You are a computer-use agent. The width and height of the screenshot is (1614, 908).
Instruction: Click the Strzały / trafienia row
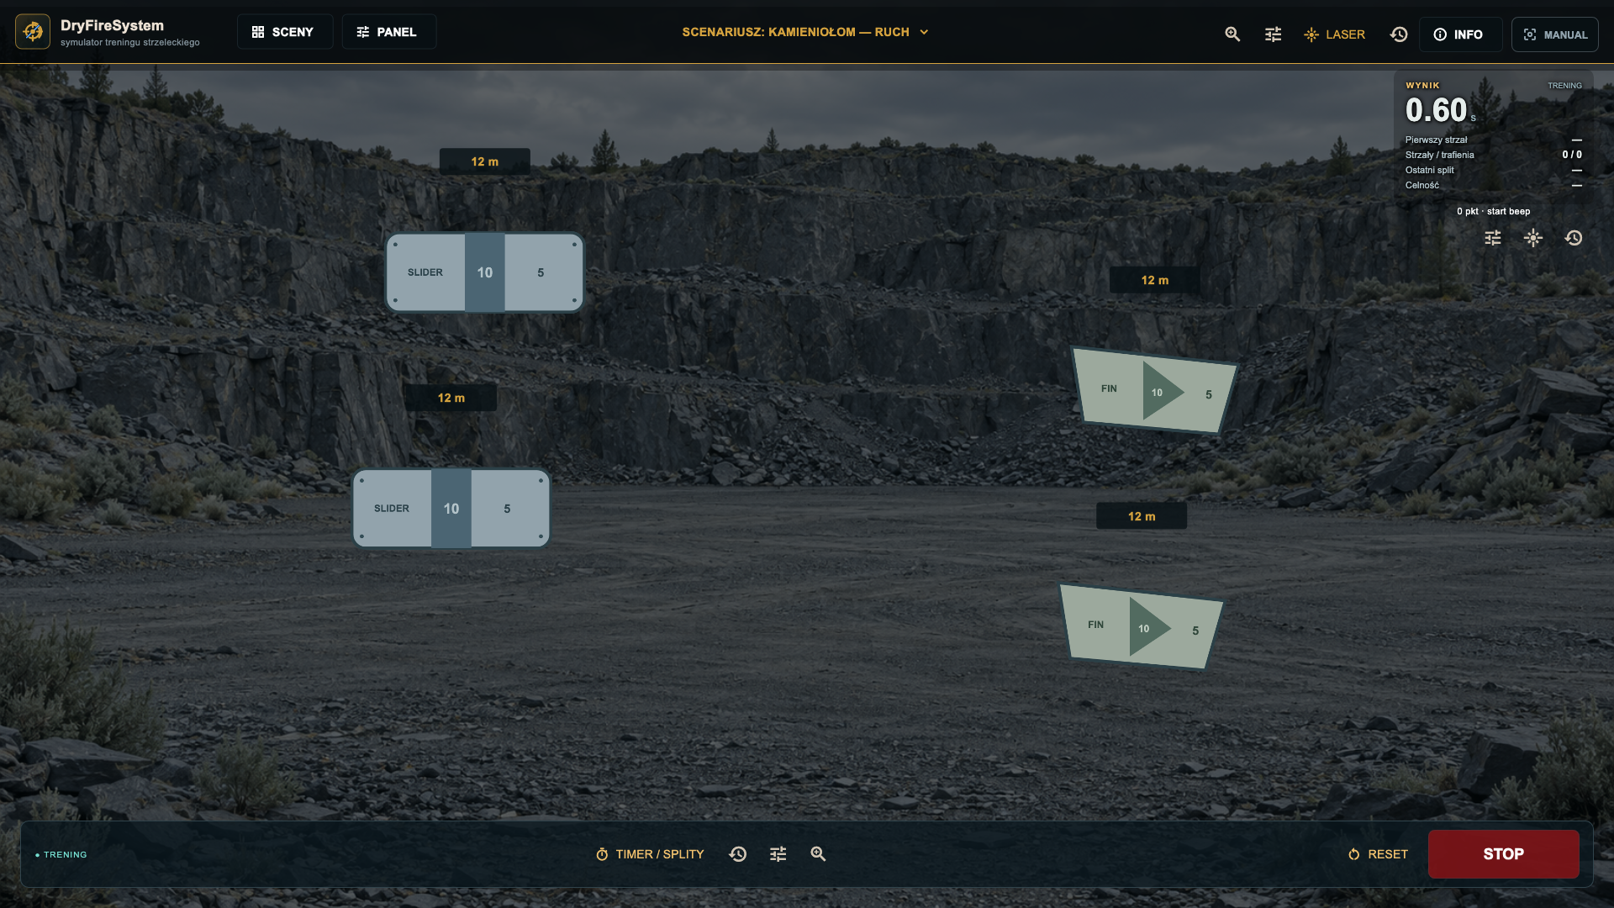tap(1494, 155)
